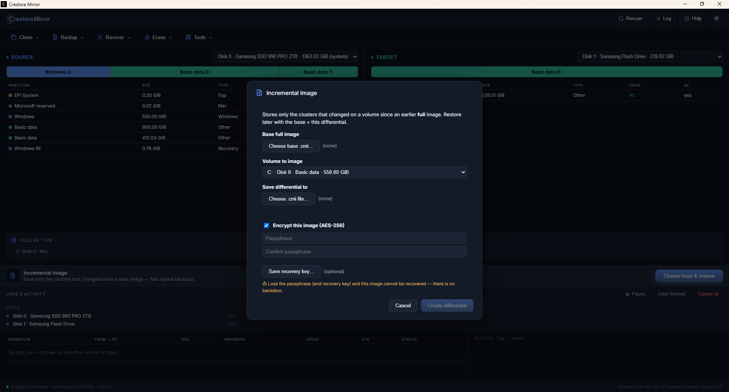
Task: Select the Basic data 900.00 GiB row
Action: [x=126, y=127]
